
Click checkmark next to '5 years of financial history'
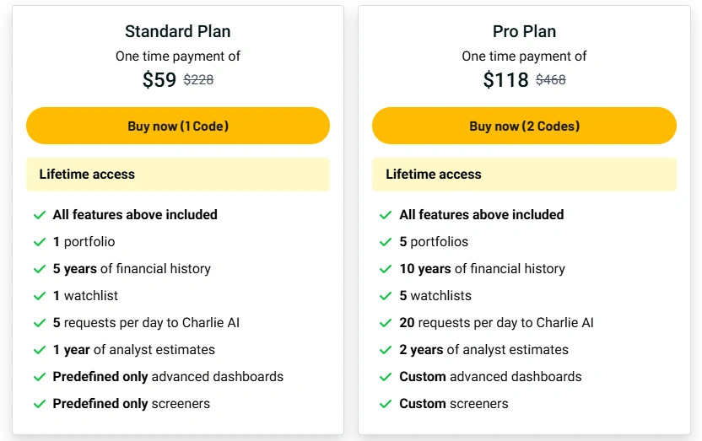(40, 269)
